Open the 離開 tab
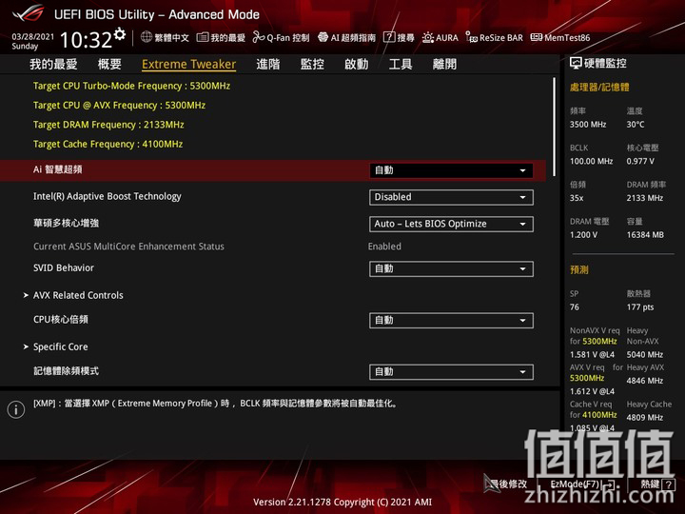Screen dimensions: 685x514 444,65
